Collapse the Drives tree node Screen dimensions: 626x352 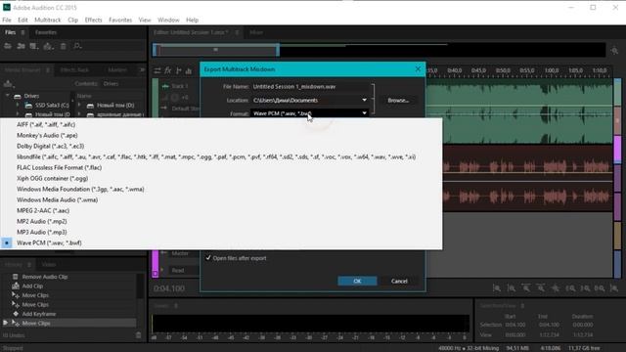coord(7,96)
